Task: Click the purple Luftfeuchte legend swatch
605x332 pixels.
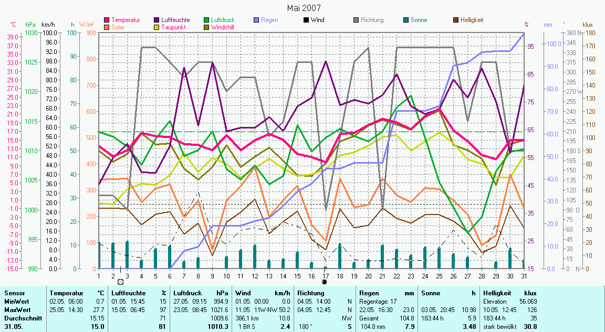Action: (x=157, y=20)
